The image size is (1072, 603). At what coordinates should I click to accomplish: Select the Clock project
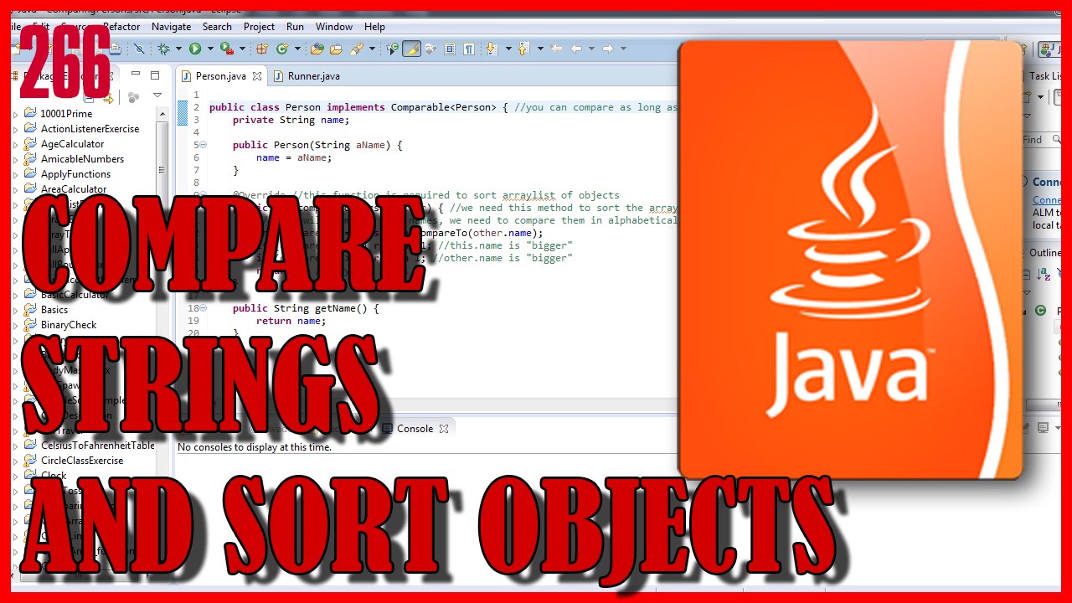[x=54, y=476]
